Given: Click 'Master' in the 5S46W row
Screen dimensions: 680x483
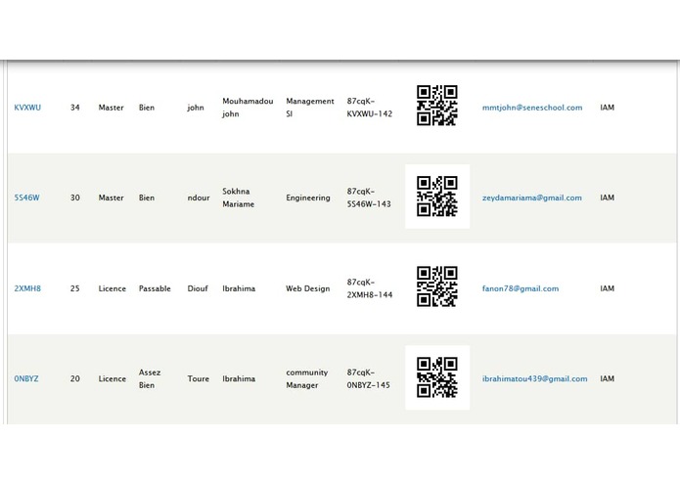Looking at the screenshot, I should coord(111,198).
